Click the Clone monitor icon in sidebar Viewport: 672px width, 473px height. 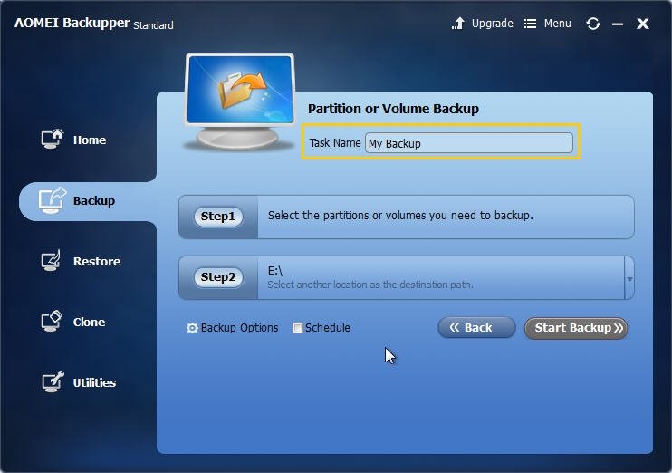point(52,321)
